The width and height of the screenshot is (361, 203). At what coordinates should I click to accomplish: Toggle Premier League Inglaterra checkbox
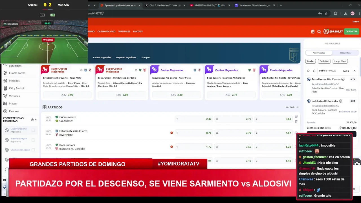33,140
